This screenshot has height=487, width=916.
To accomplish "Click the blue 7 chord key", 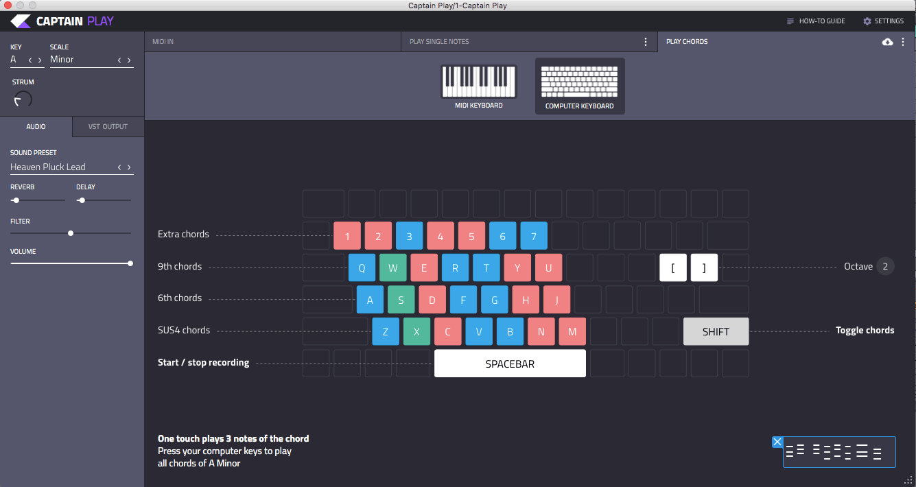I will click(534, 235).
